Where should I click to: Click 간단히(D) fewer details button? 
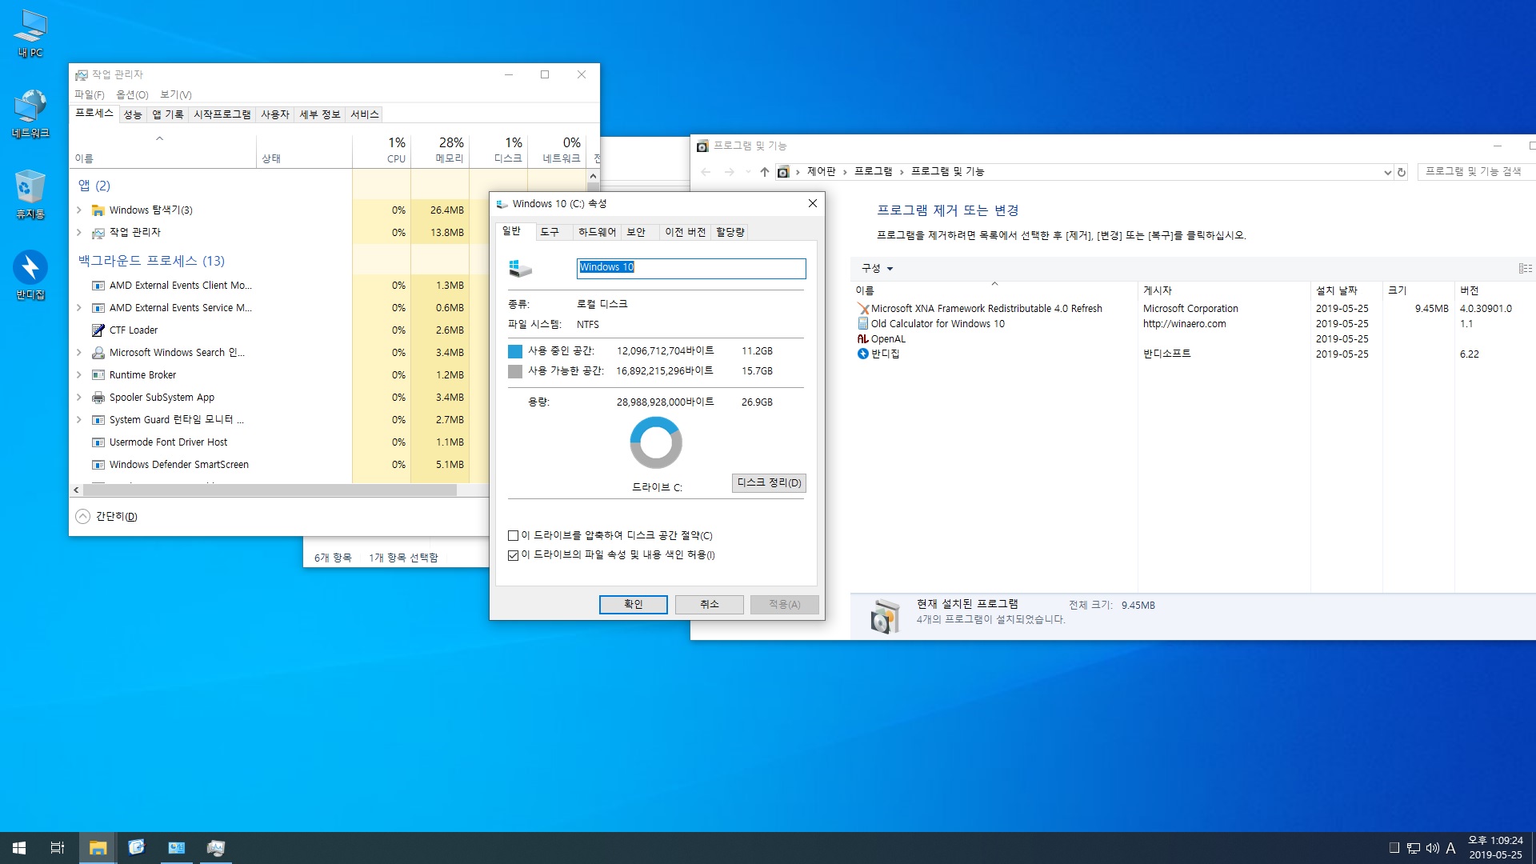point(107,517)
